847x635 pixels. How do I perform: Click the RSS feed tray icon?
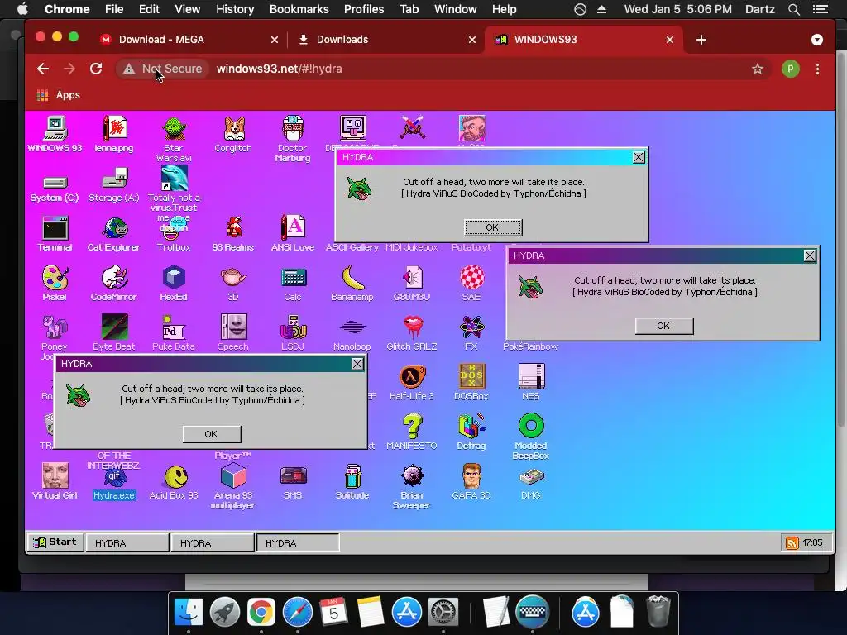click(x=792, y=542)
